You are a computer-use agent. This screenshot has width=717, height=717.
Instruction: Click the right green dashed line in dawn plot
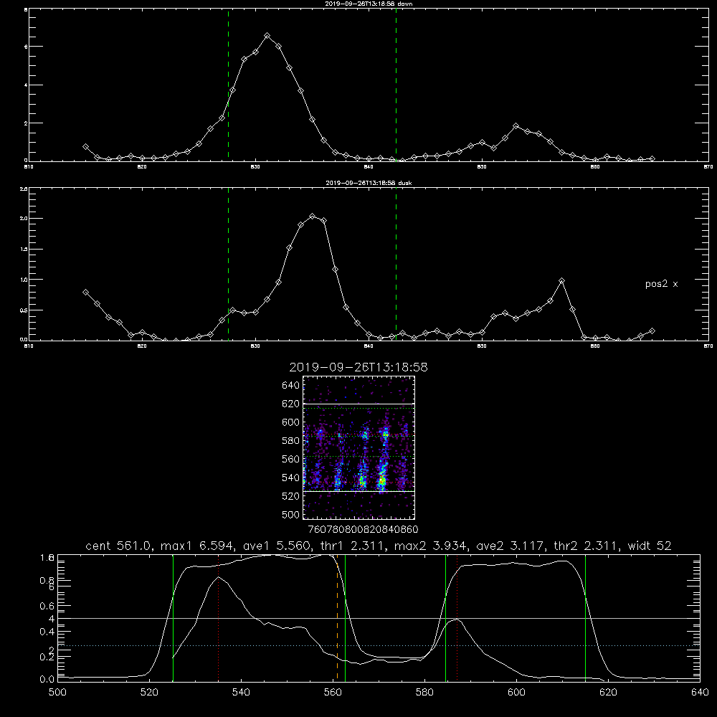(x=396, y=85)
